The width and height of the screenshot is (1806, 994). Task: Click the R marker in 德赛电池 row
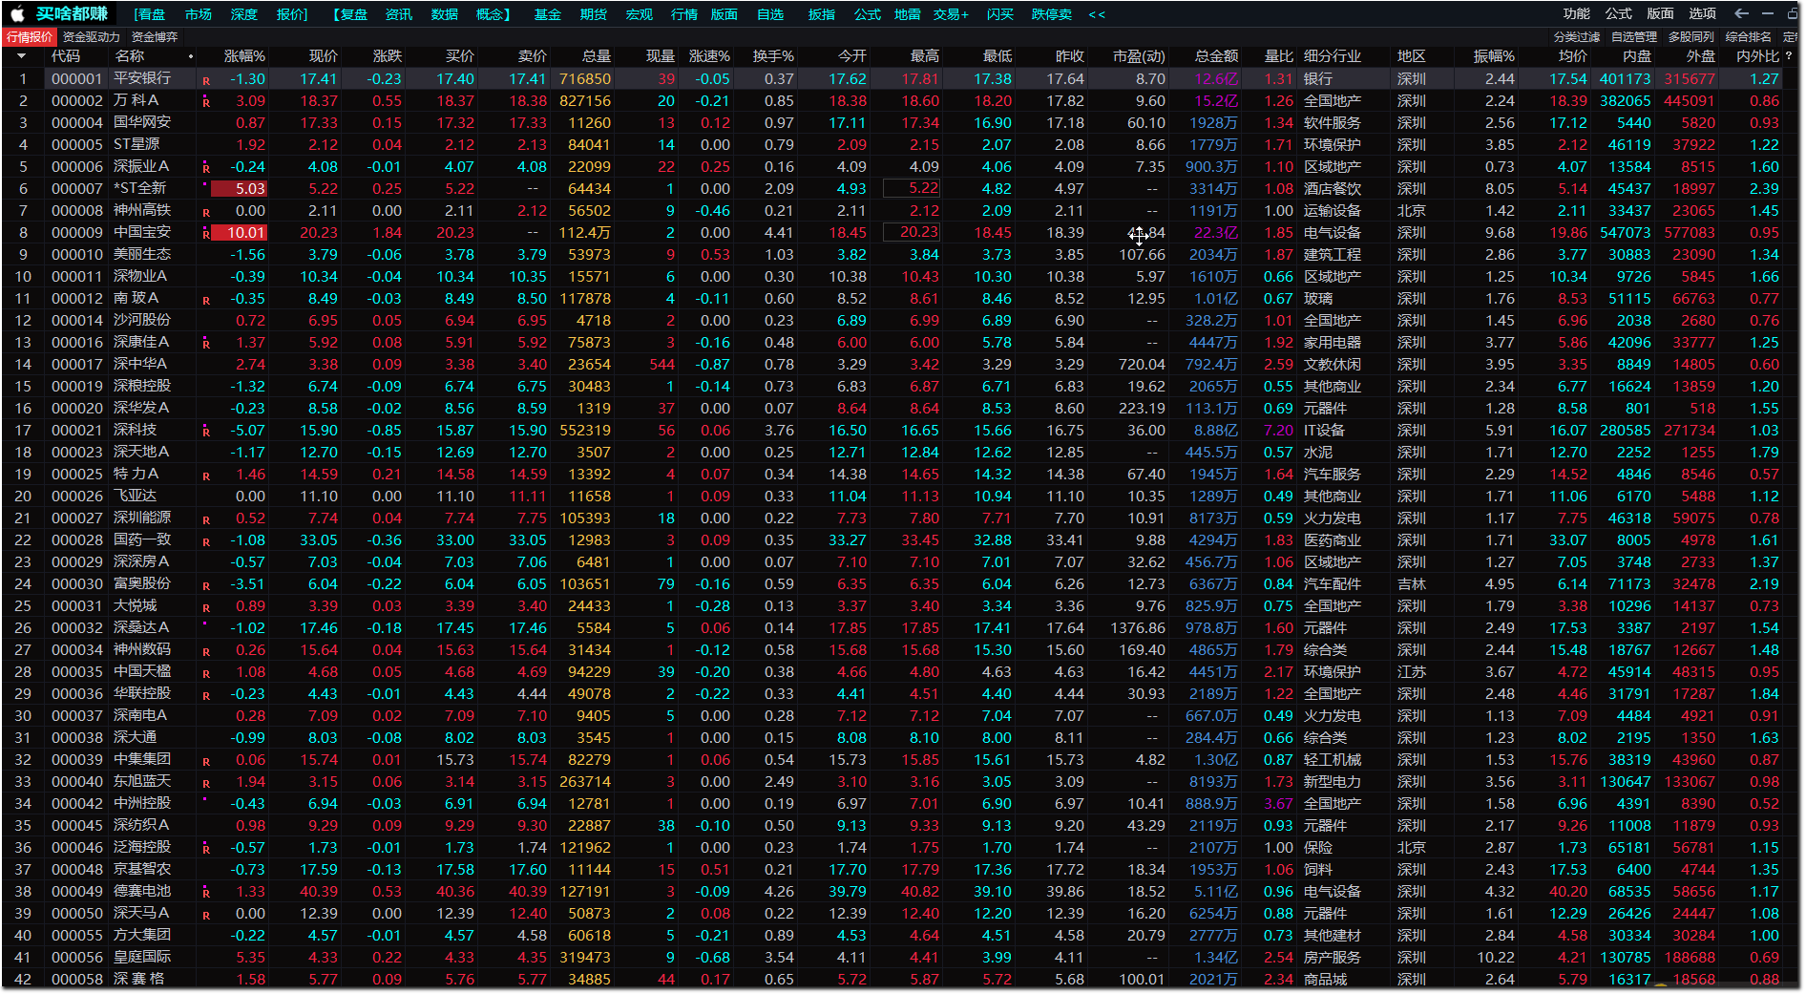click(x=206, y=892)
